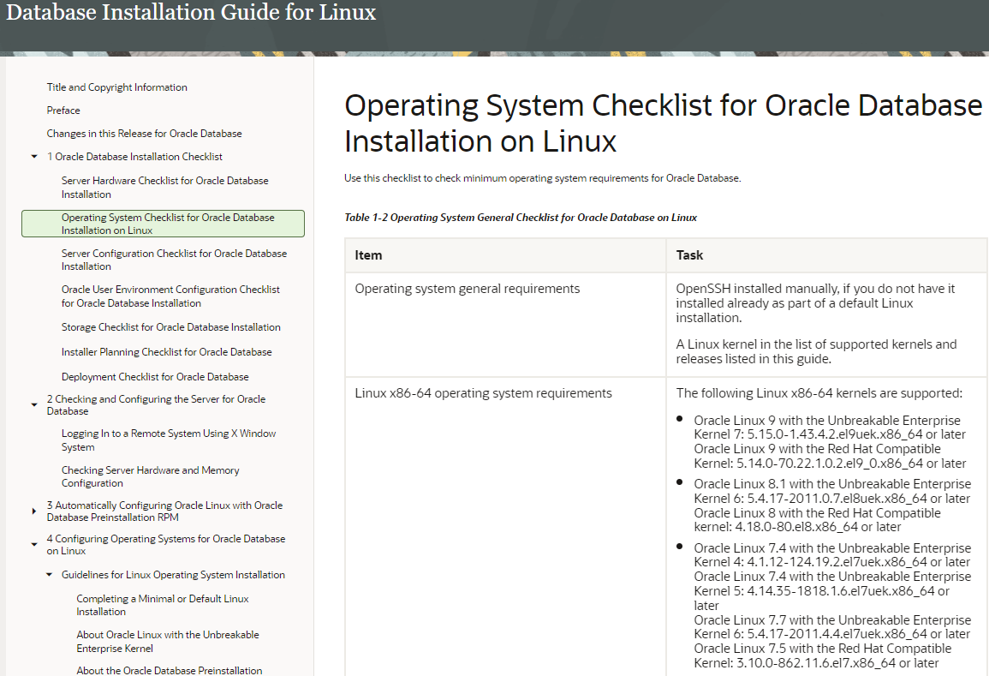The width and height of the screenshot is (989, 676).
Task: Click the Oracle Linux 9 kernel bullet item
Action: click(x=830, y=442)
